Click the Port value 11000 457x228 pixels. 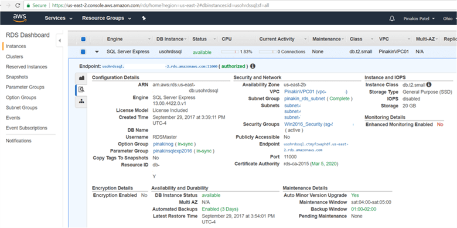289,157
